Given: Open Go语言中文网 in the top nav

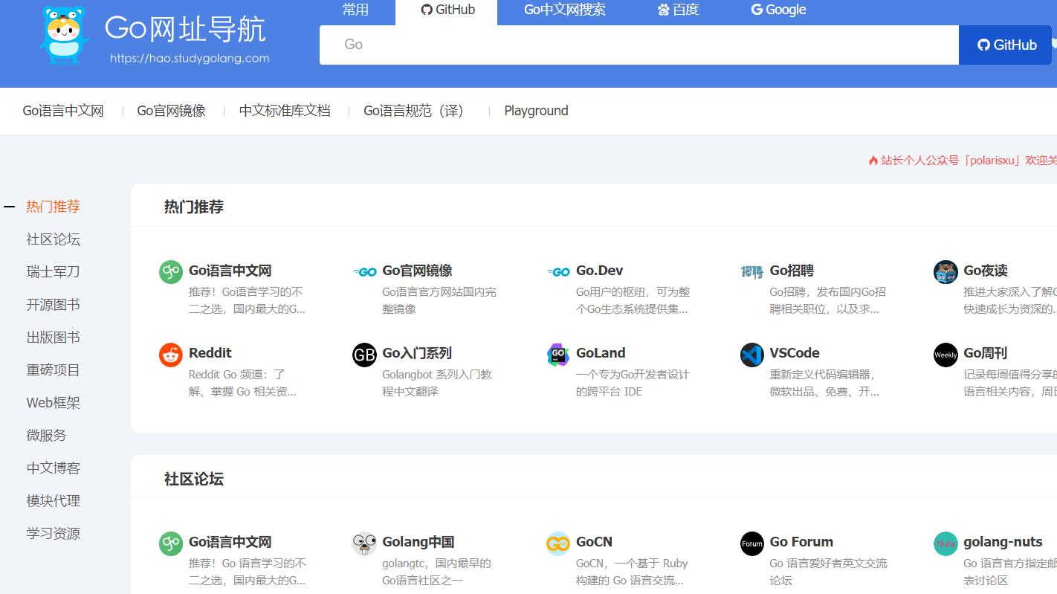Looking at the screenshot, I should tap(63, 111).
